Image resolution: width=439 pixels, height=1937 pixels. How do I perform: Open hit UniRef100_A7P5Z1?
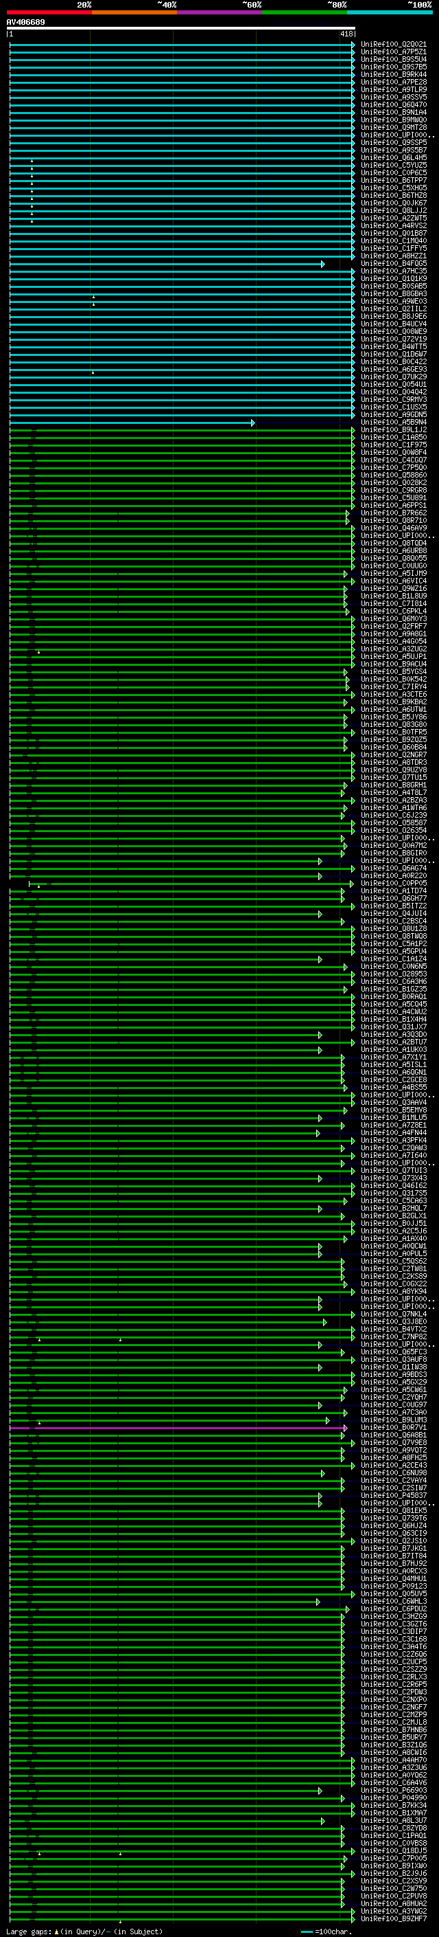tap(393, 52)
